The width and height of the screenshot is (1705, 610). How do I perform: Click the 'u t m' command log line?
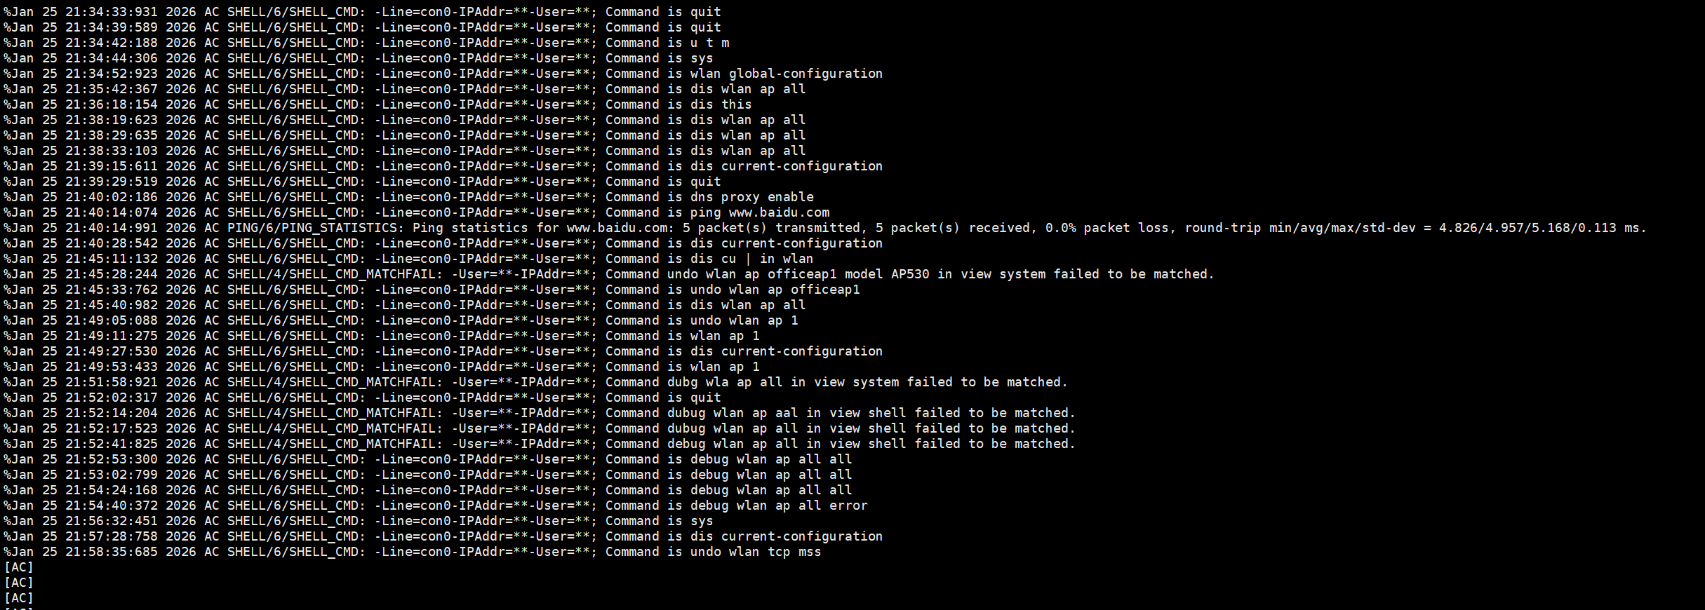pyautogui.click(x=709, y=43)
